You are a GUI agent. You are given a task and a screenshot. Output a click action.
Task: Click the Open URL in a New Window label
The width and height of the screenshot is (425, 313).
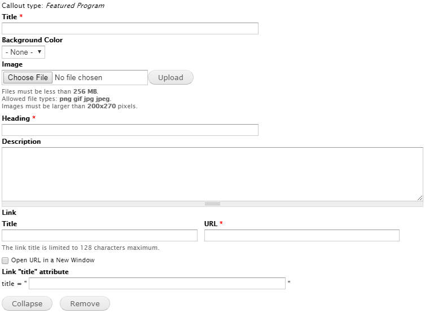point(53,260)
